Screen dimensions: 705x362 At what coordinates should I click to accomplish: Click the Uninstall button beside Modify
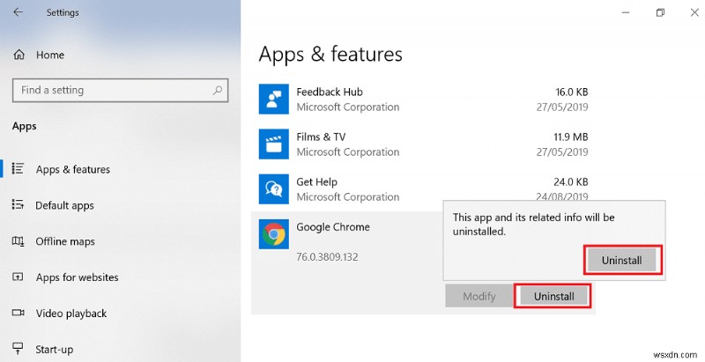[x=554, y=296]
